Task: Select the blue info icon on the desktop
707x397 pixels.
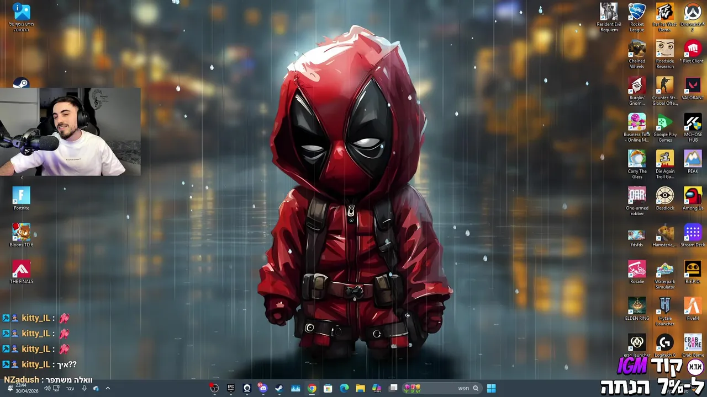Action: click(x=21, y=17)
